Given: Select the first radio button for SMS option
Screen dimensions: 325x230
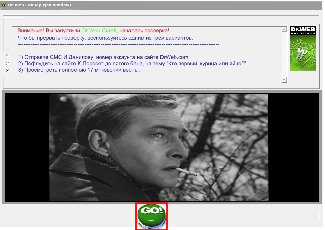Looking at the screenshot, I should point(7,56).
